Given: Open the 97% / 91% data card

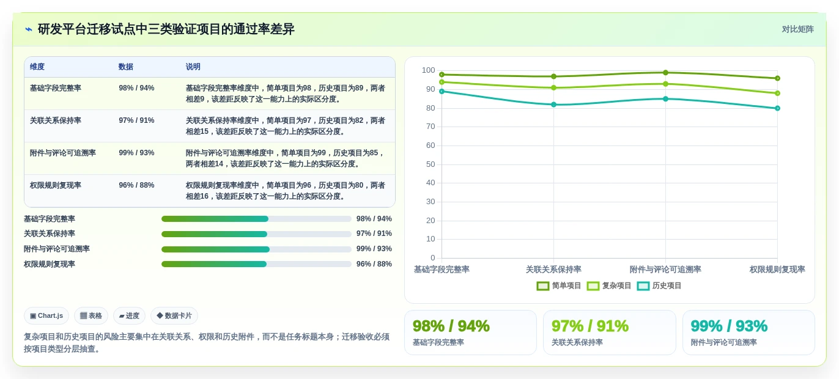Looking at the screenshot, I should pyautogui.click(x=610, y=333).
